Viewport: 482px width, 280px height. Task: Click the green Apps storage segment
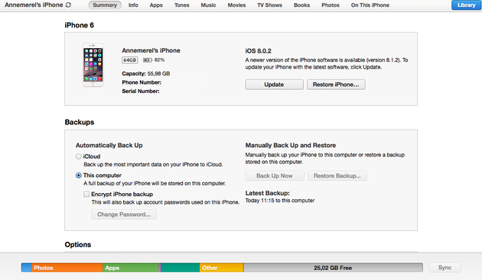tap(131, 268)
